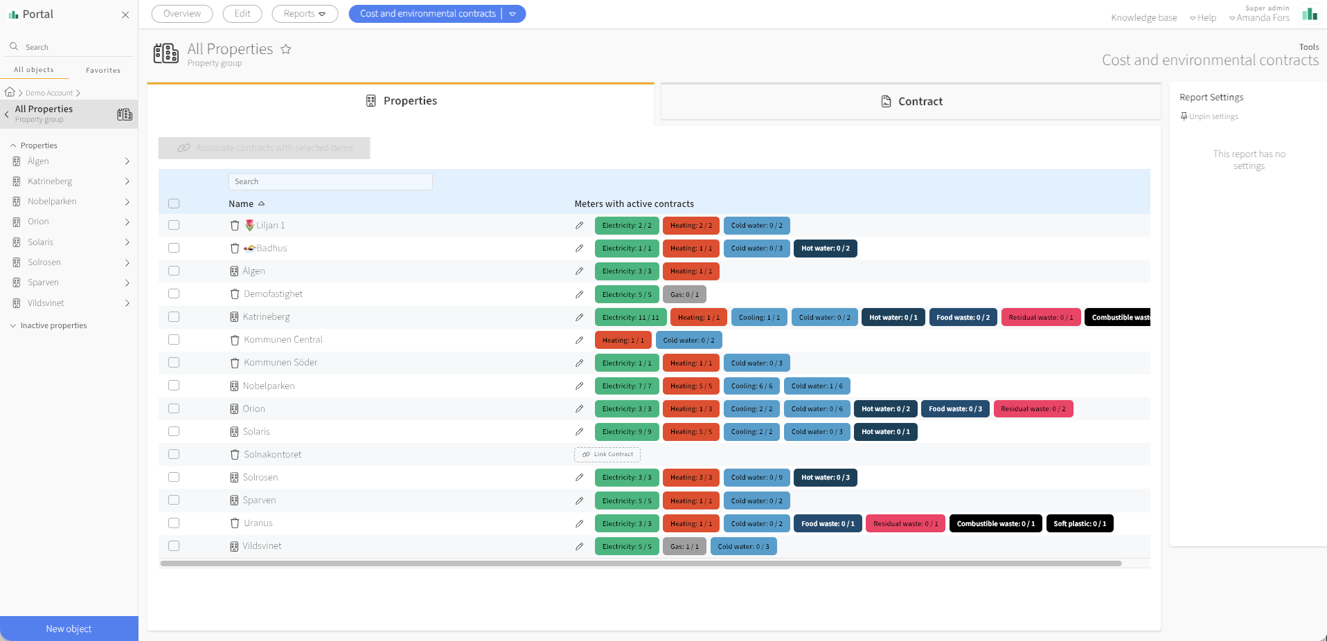Click the pencil icon for Vildsvinet row
Viewport: 1327px width, 641px height.
coord(579,547)
